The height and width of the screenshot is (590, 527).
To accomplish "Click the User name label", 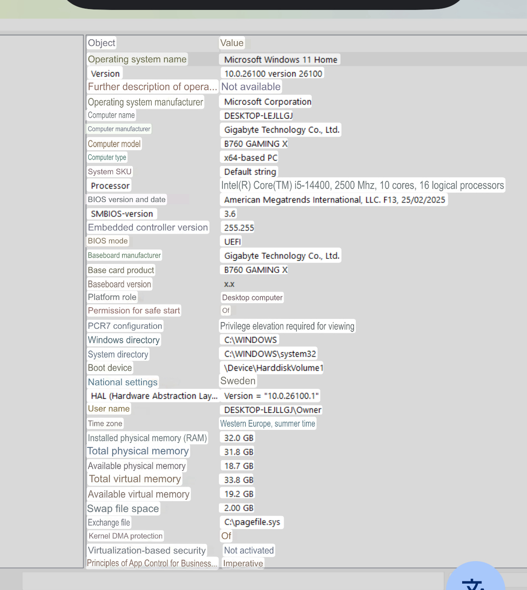I will pyautogui.click(x=109, y=409).
